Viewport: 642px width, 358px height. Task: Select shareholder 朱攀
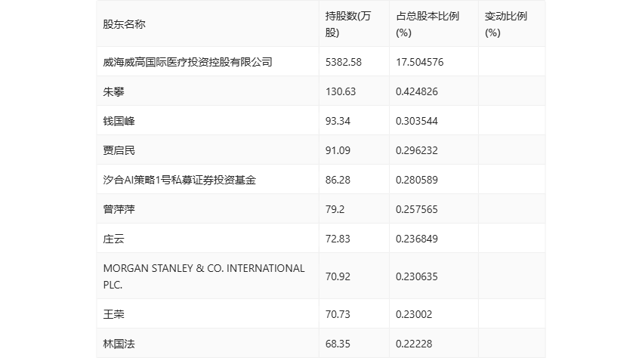[x=113, y=91]
